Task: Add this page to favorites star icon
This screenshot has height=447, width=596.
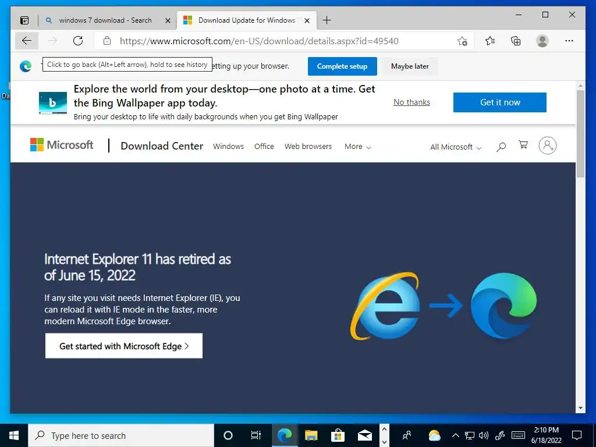Action: pyautogui.click(x=462, y=41)
